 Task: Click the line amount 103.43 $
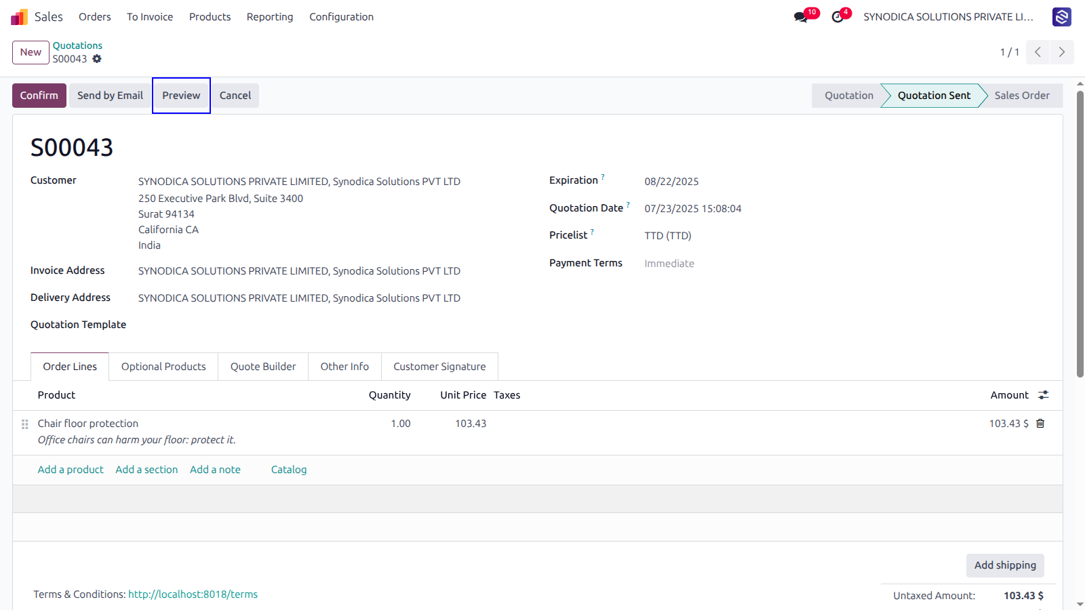click(x=1008, y=424)
